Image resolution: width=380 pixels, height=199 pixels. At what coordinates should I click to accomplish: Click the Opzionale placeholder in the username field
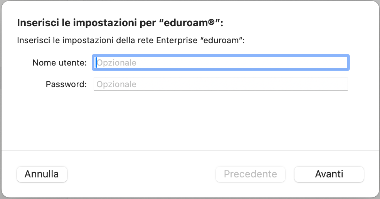[x=116, y=62]
